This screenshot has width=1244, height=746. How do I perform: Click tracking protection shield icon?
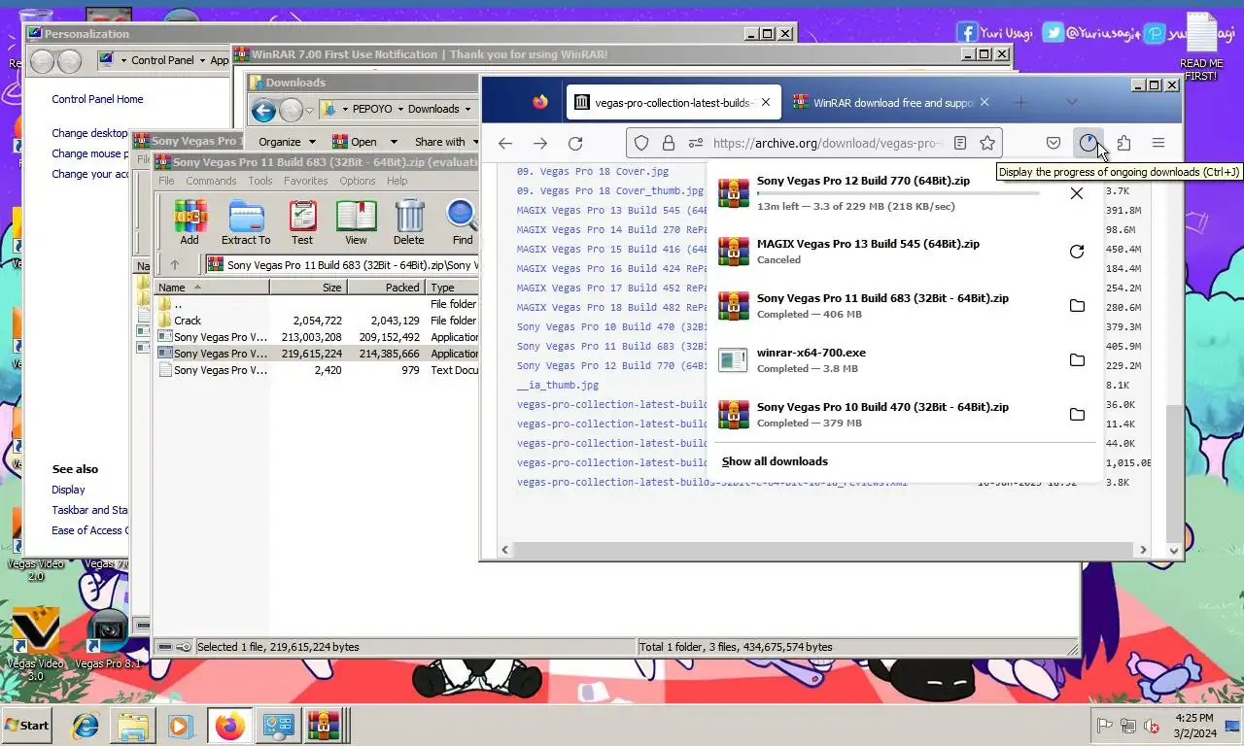pyautogui.click(x=641, y=143)
